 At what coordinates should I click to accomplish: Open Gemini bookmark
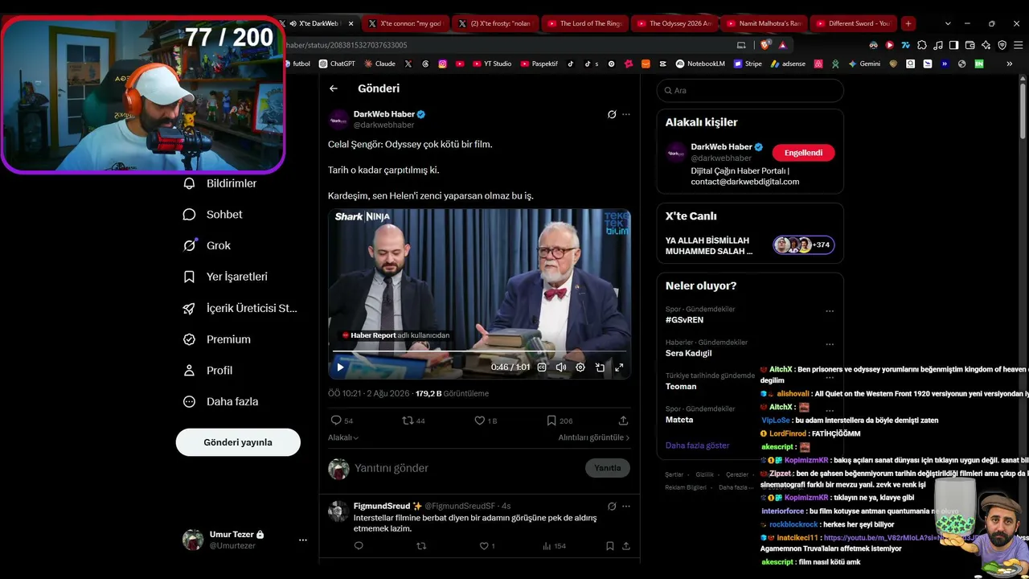864,64
